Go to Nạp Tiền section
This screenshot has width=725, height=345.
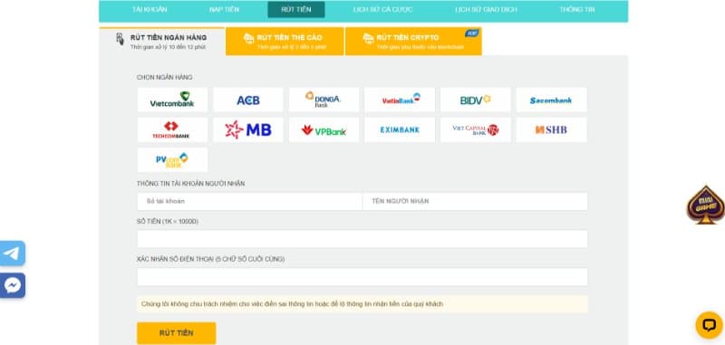224,9
